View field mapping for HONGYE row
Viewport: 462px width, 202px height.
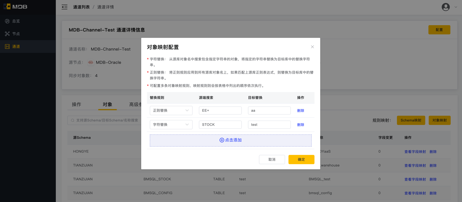[x=415, y=151]
